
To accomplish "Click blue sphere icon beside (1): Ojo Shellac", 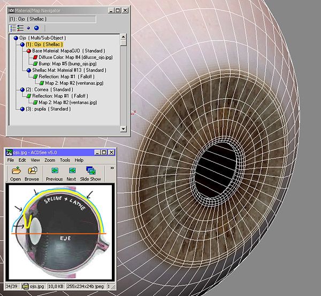I will tap(22, 44).
